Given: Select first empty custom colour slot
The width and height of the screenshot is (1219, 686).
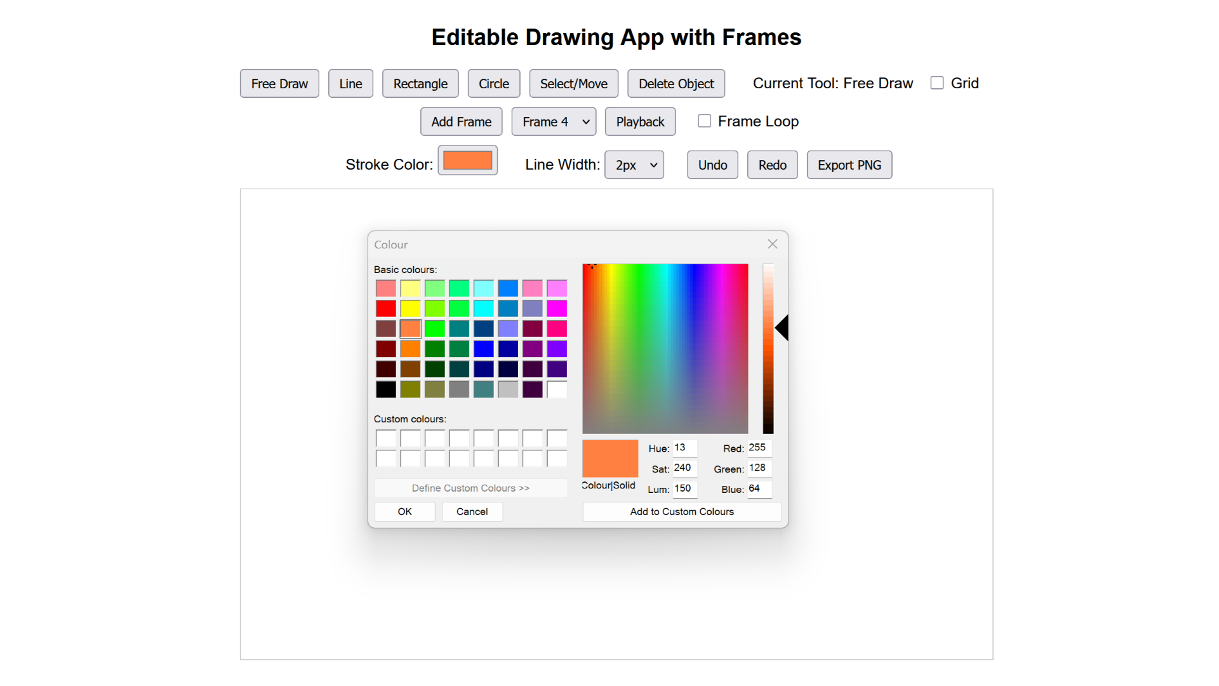Looking at the screenshot, I should (x=386, y=438).
